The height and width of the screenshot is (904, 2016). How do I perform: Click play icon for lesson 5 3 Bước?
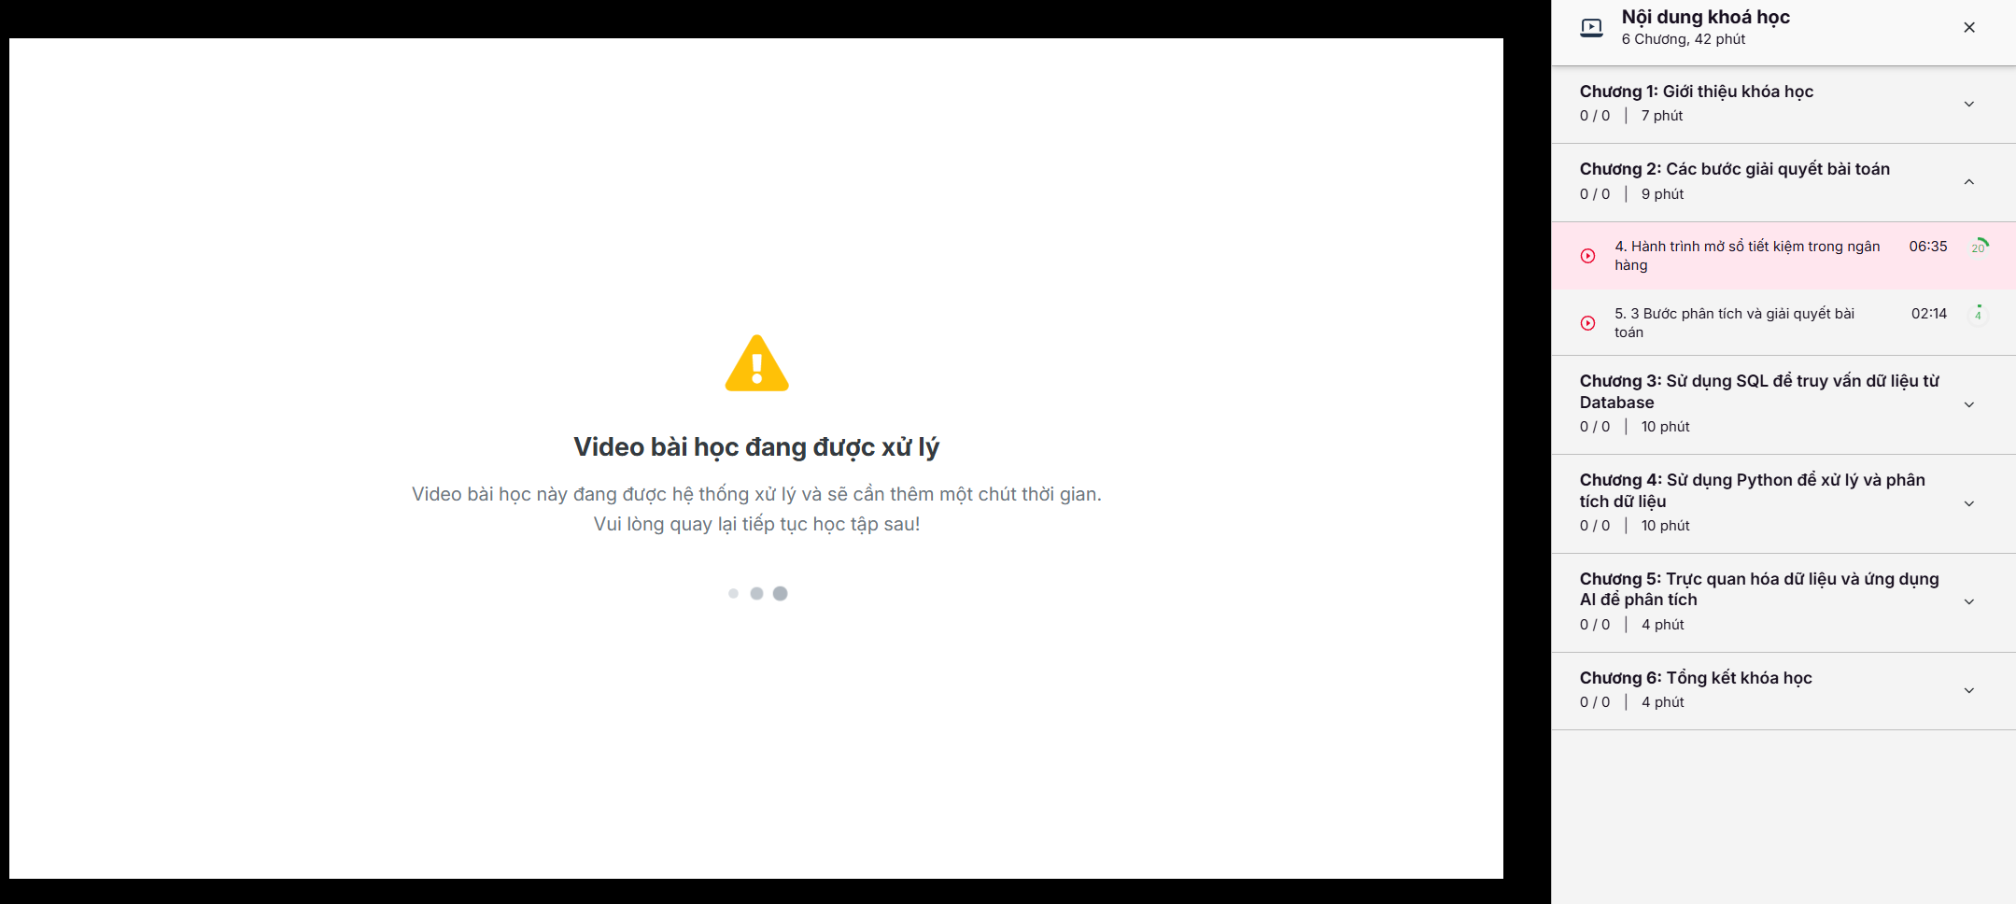(x=1587, y=323)
